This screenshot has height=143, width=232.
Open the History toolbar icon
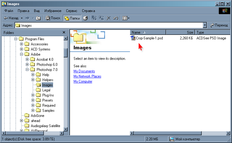point(85,18)
